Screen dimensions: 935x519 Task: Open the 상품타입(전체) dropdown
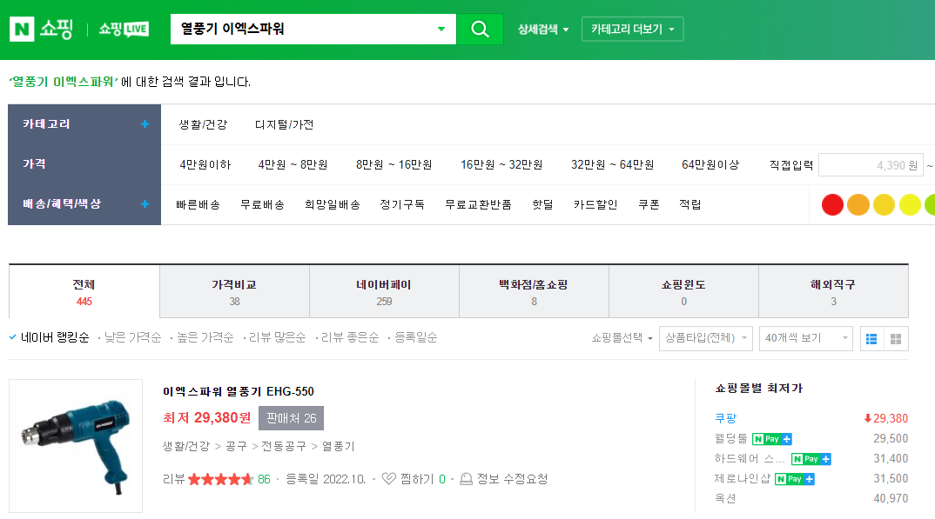[x=705, y=338]
